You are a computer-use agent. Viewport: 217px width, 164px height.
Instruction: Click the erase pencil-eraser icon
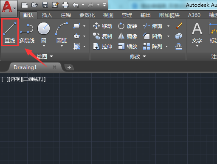[x=178, y=26]
